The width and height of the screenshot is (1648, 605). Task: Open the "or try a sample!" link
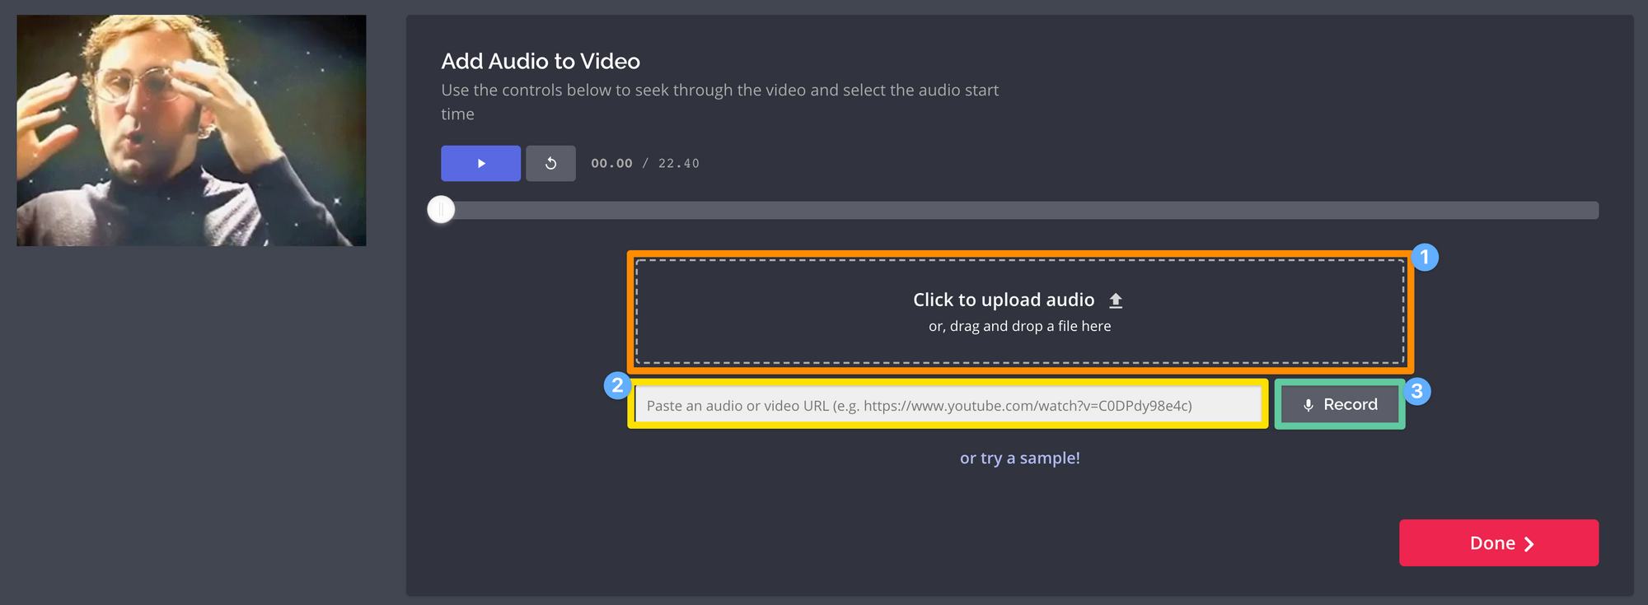coord(1019,458)
